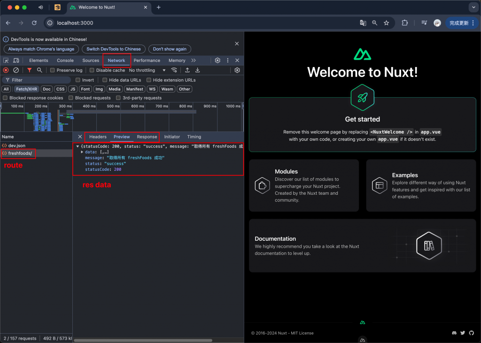Filter requests by WS type
This screenshot has width=481, height=343.
click(x=152, y=89)
